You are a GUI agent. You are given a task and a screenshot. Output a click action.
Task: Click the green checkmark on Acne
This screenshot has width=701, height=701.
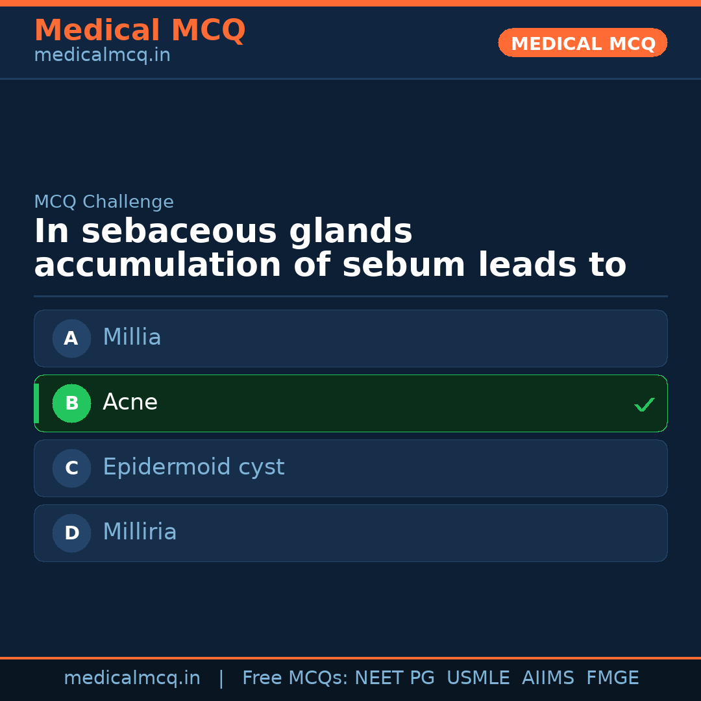644,404
